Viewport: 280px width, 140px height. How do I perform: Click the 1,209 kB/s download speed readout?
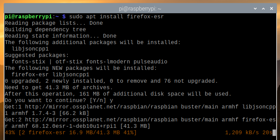241,132
